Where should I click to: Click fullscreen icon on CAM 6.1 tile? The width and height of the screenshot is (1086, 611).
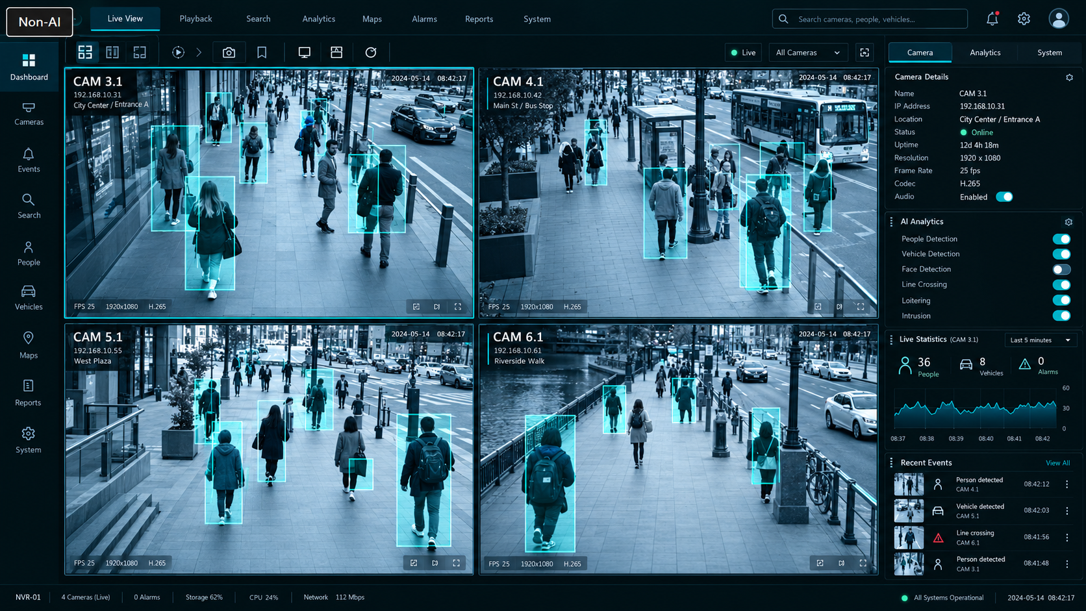coord(863,563)
